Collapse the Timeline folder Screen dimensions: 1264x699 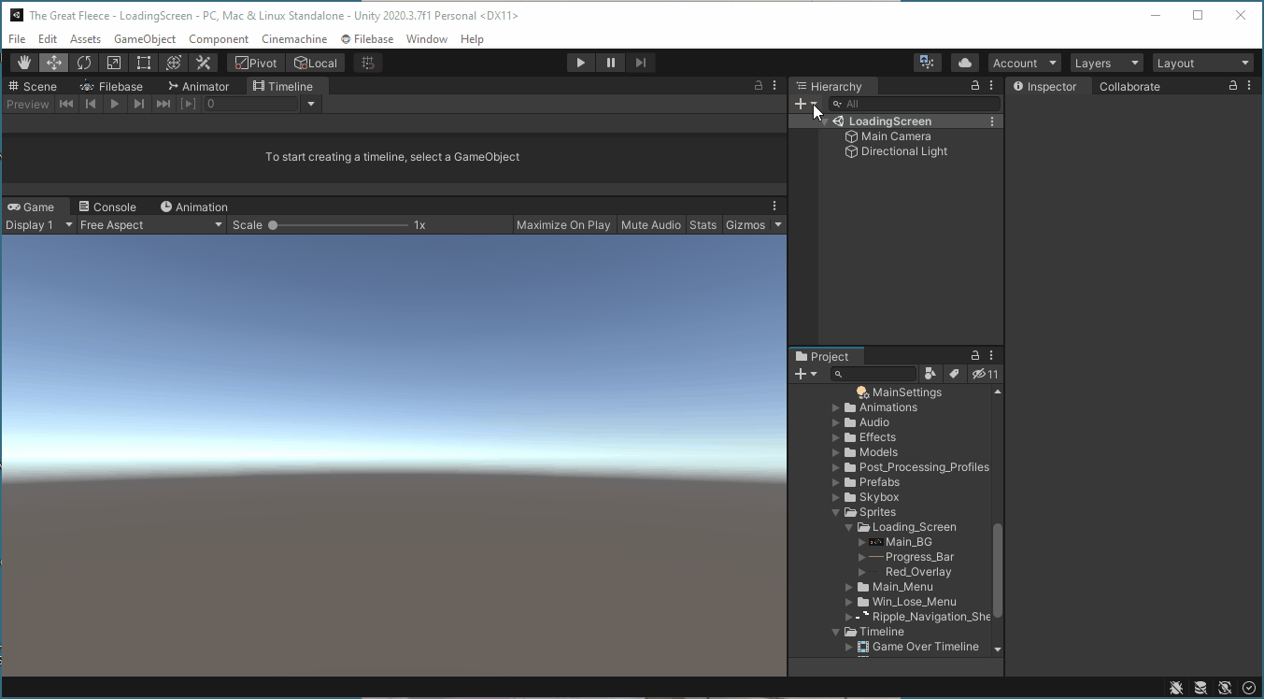(x=836, y=632)
